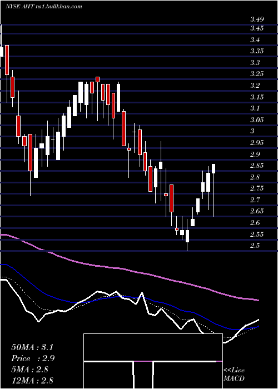This screenshot has width=278, height=389.
Task: Click the 3.15 price axis label
Action: [x=257, y=97]
